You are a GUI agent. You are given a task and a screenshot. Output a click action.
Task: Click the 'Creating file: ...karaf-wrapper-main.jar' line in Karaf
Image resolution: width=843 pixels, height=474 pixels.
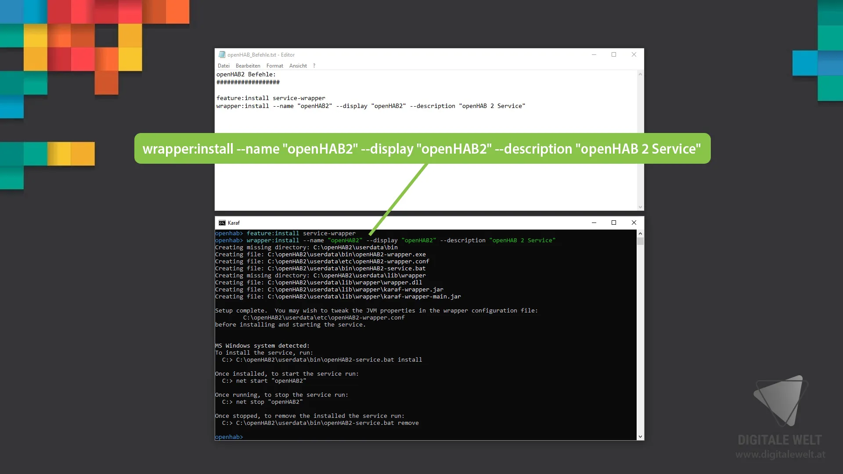[338, 297]
